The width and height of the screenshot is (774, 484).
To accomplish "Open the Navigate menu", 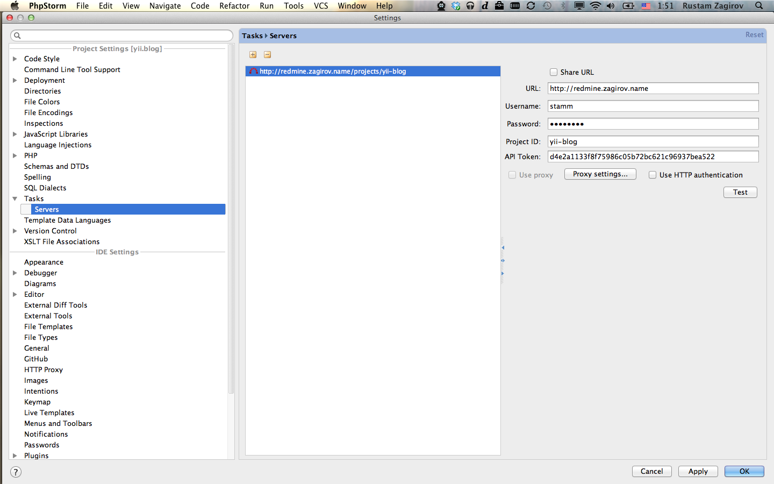I will click(165, 6).
